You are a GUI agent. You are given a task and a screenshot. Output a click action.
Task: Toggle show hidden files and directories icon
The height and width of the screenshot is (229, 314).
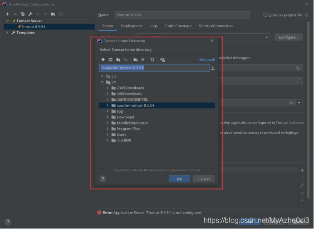click(162, 60)
